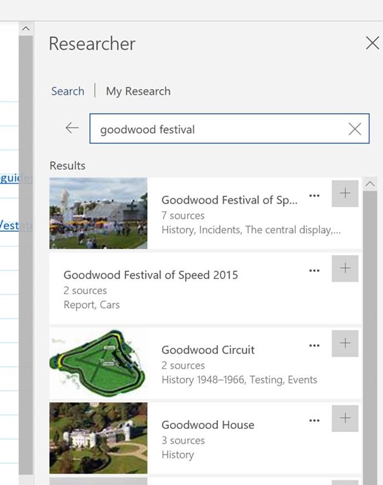This screenshot has width=383, height=485.
Task: Close the Researcher pane
Action: tap(372, 43)
